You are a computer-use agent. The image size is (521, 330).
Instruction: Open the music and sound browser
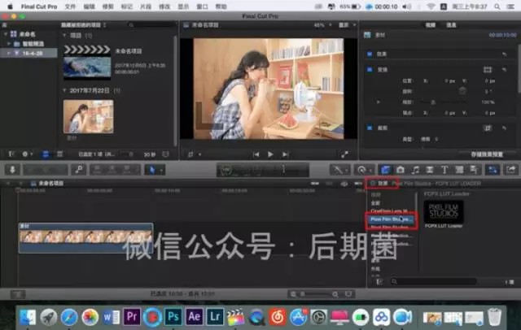[x=416, y=169]
